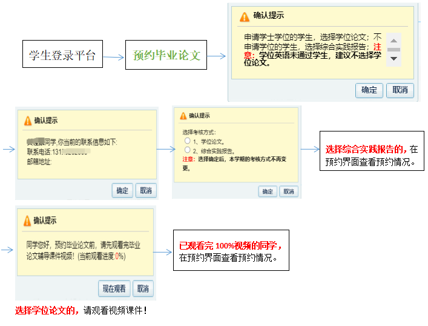The image size is (428, 326).
Task: Click the 学生登录平台 box
Action: [62, 54]
